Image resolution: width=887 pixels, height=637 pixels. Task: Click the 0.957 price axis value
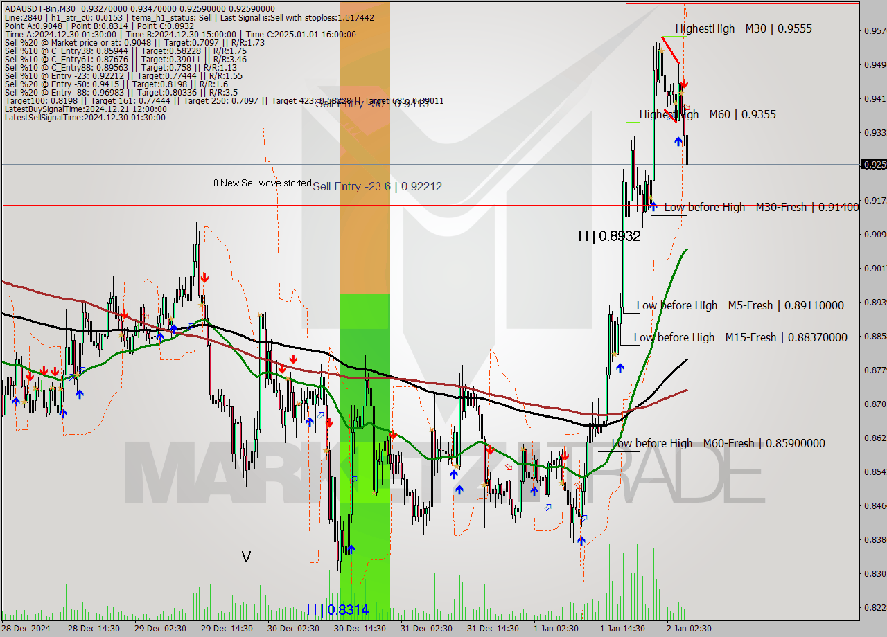pos(874,30)
